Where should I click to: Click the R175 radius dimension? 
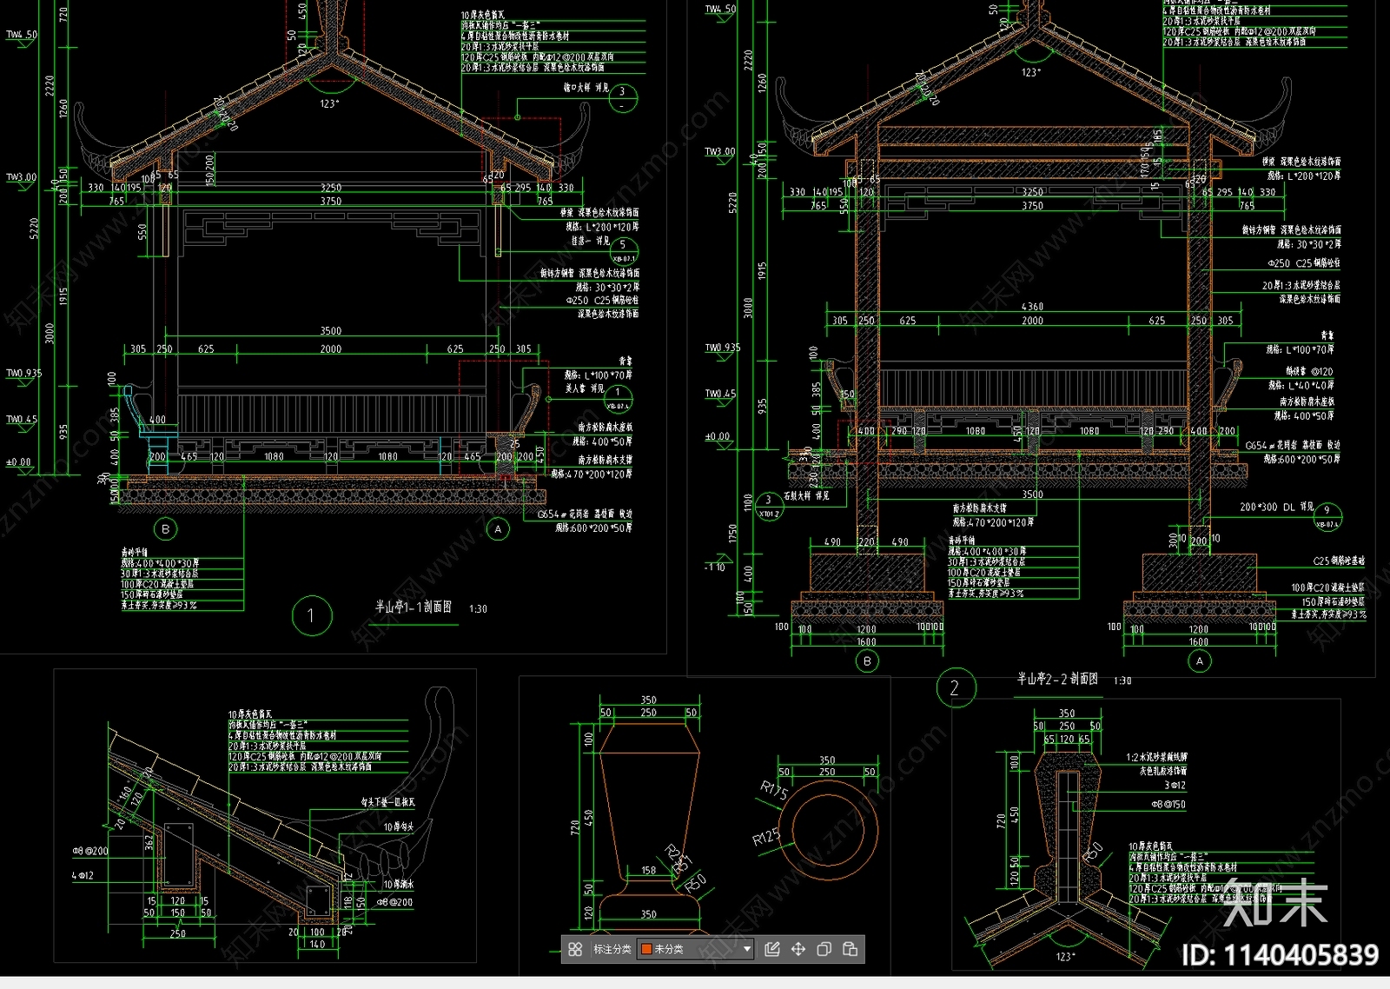coord(773,790)
